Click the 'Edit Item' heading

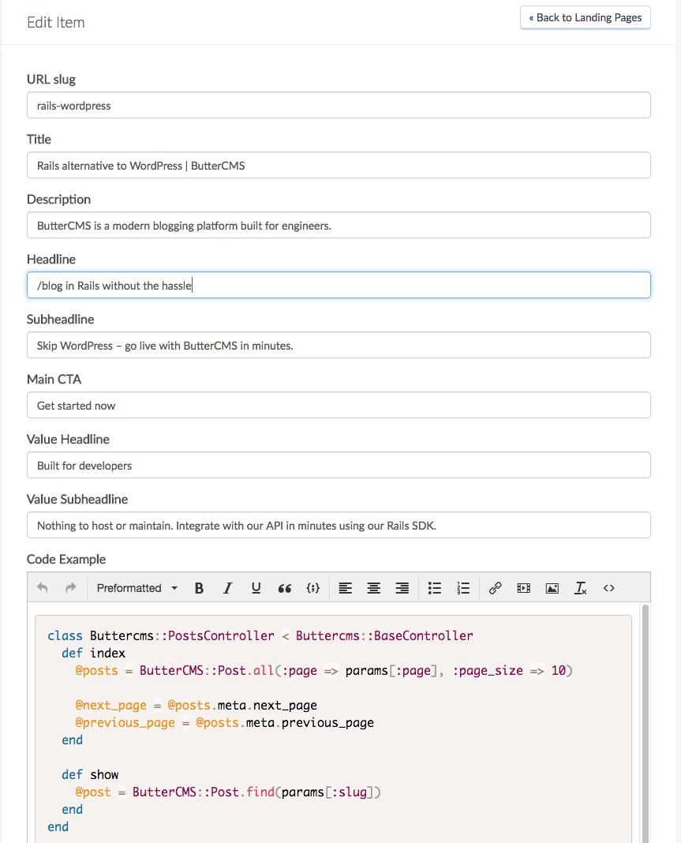[56, 23]
